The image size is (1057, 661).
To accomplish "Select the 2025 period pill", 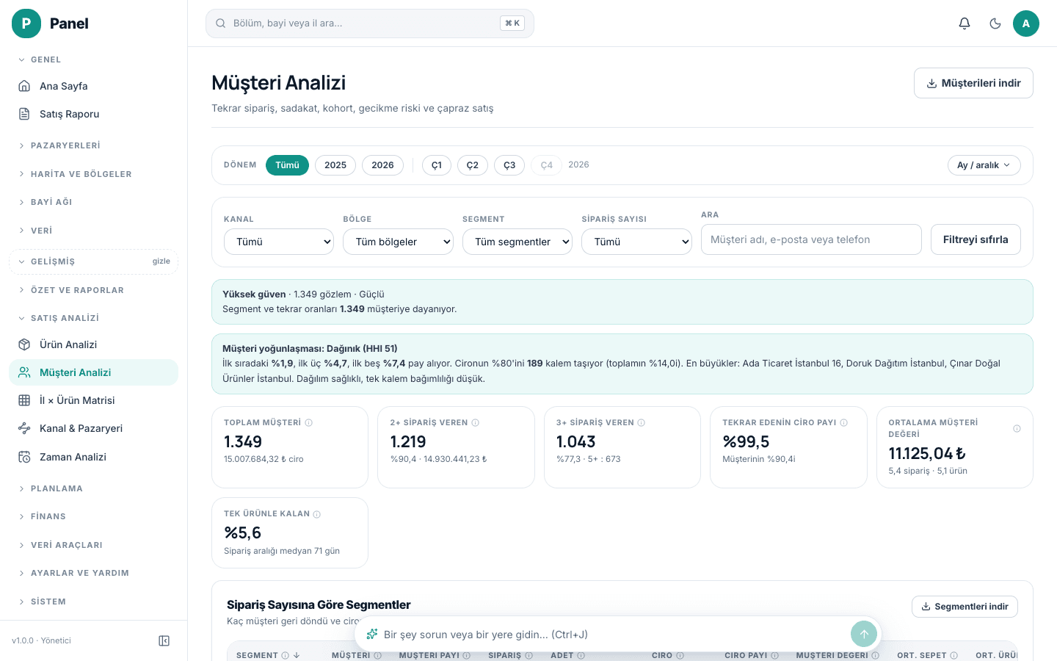I will coord(335,165).
